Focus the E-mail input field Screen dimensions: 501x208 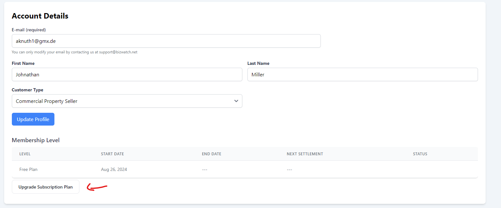coord(166,41)
